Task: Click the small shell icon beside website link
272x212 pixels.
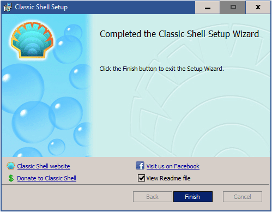Action: pos(11,166)
